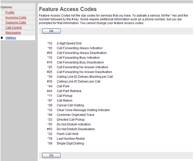Click the Feature Access Codes heading

(x=68, y=9)
